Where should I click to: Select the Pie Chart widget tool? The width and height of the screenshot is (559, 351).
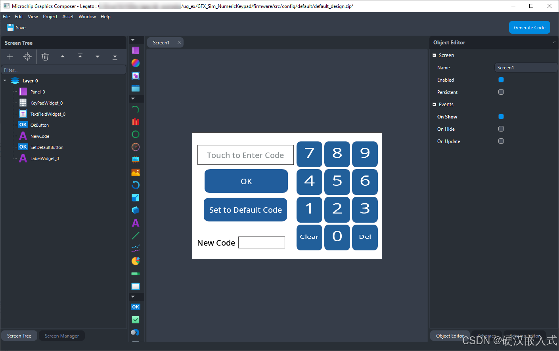coord(136,261)
